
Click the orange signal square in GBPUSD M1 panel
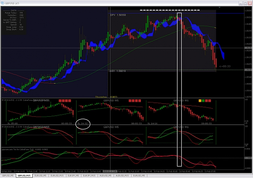(x=200, y=101)
